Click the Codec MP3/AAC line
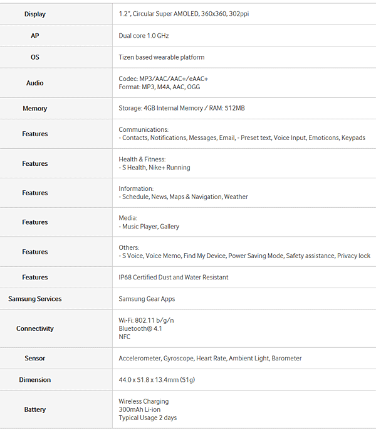The image size is (376, 432). (x=163, y=78)
